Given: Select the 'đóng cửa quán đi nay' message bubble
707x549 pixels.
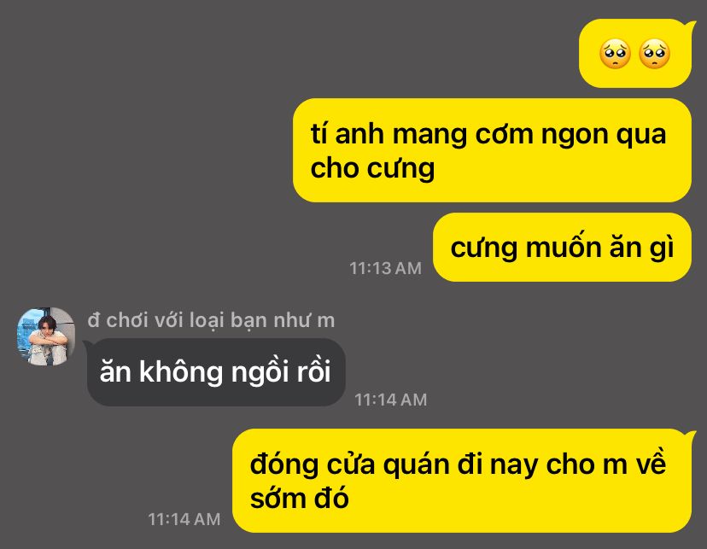Looking at the screenshot, I should [x=462, y=481].
